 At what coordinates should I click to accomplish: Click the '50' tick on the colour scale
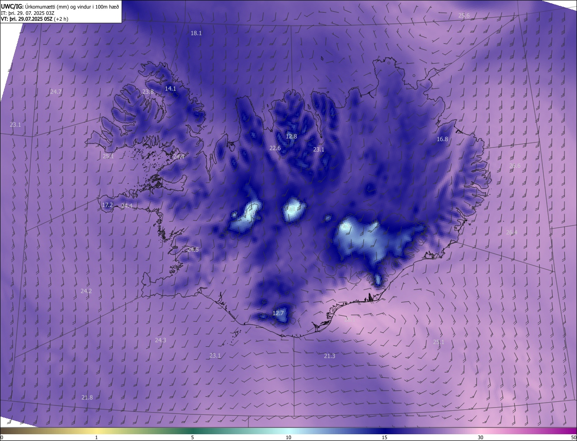tap(573, 438)
